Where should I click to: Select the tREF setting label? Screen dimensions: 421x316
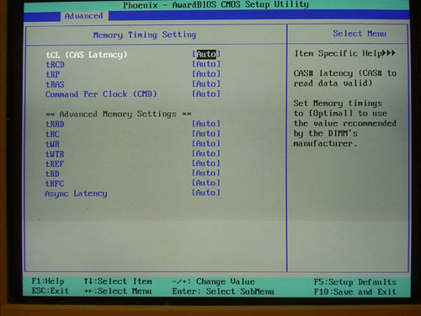(x=55, y=163)
